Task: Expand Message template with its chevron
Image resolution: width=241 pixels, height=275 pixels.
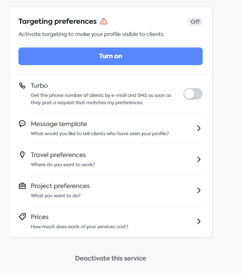Action: [198, 128]
